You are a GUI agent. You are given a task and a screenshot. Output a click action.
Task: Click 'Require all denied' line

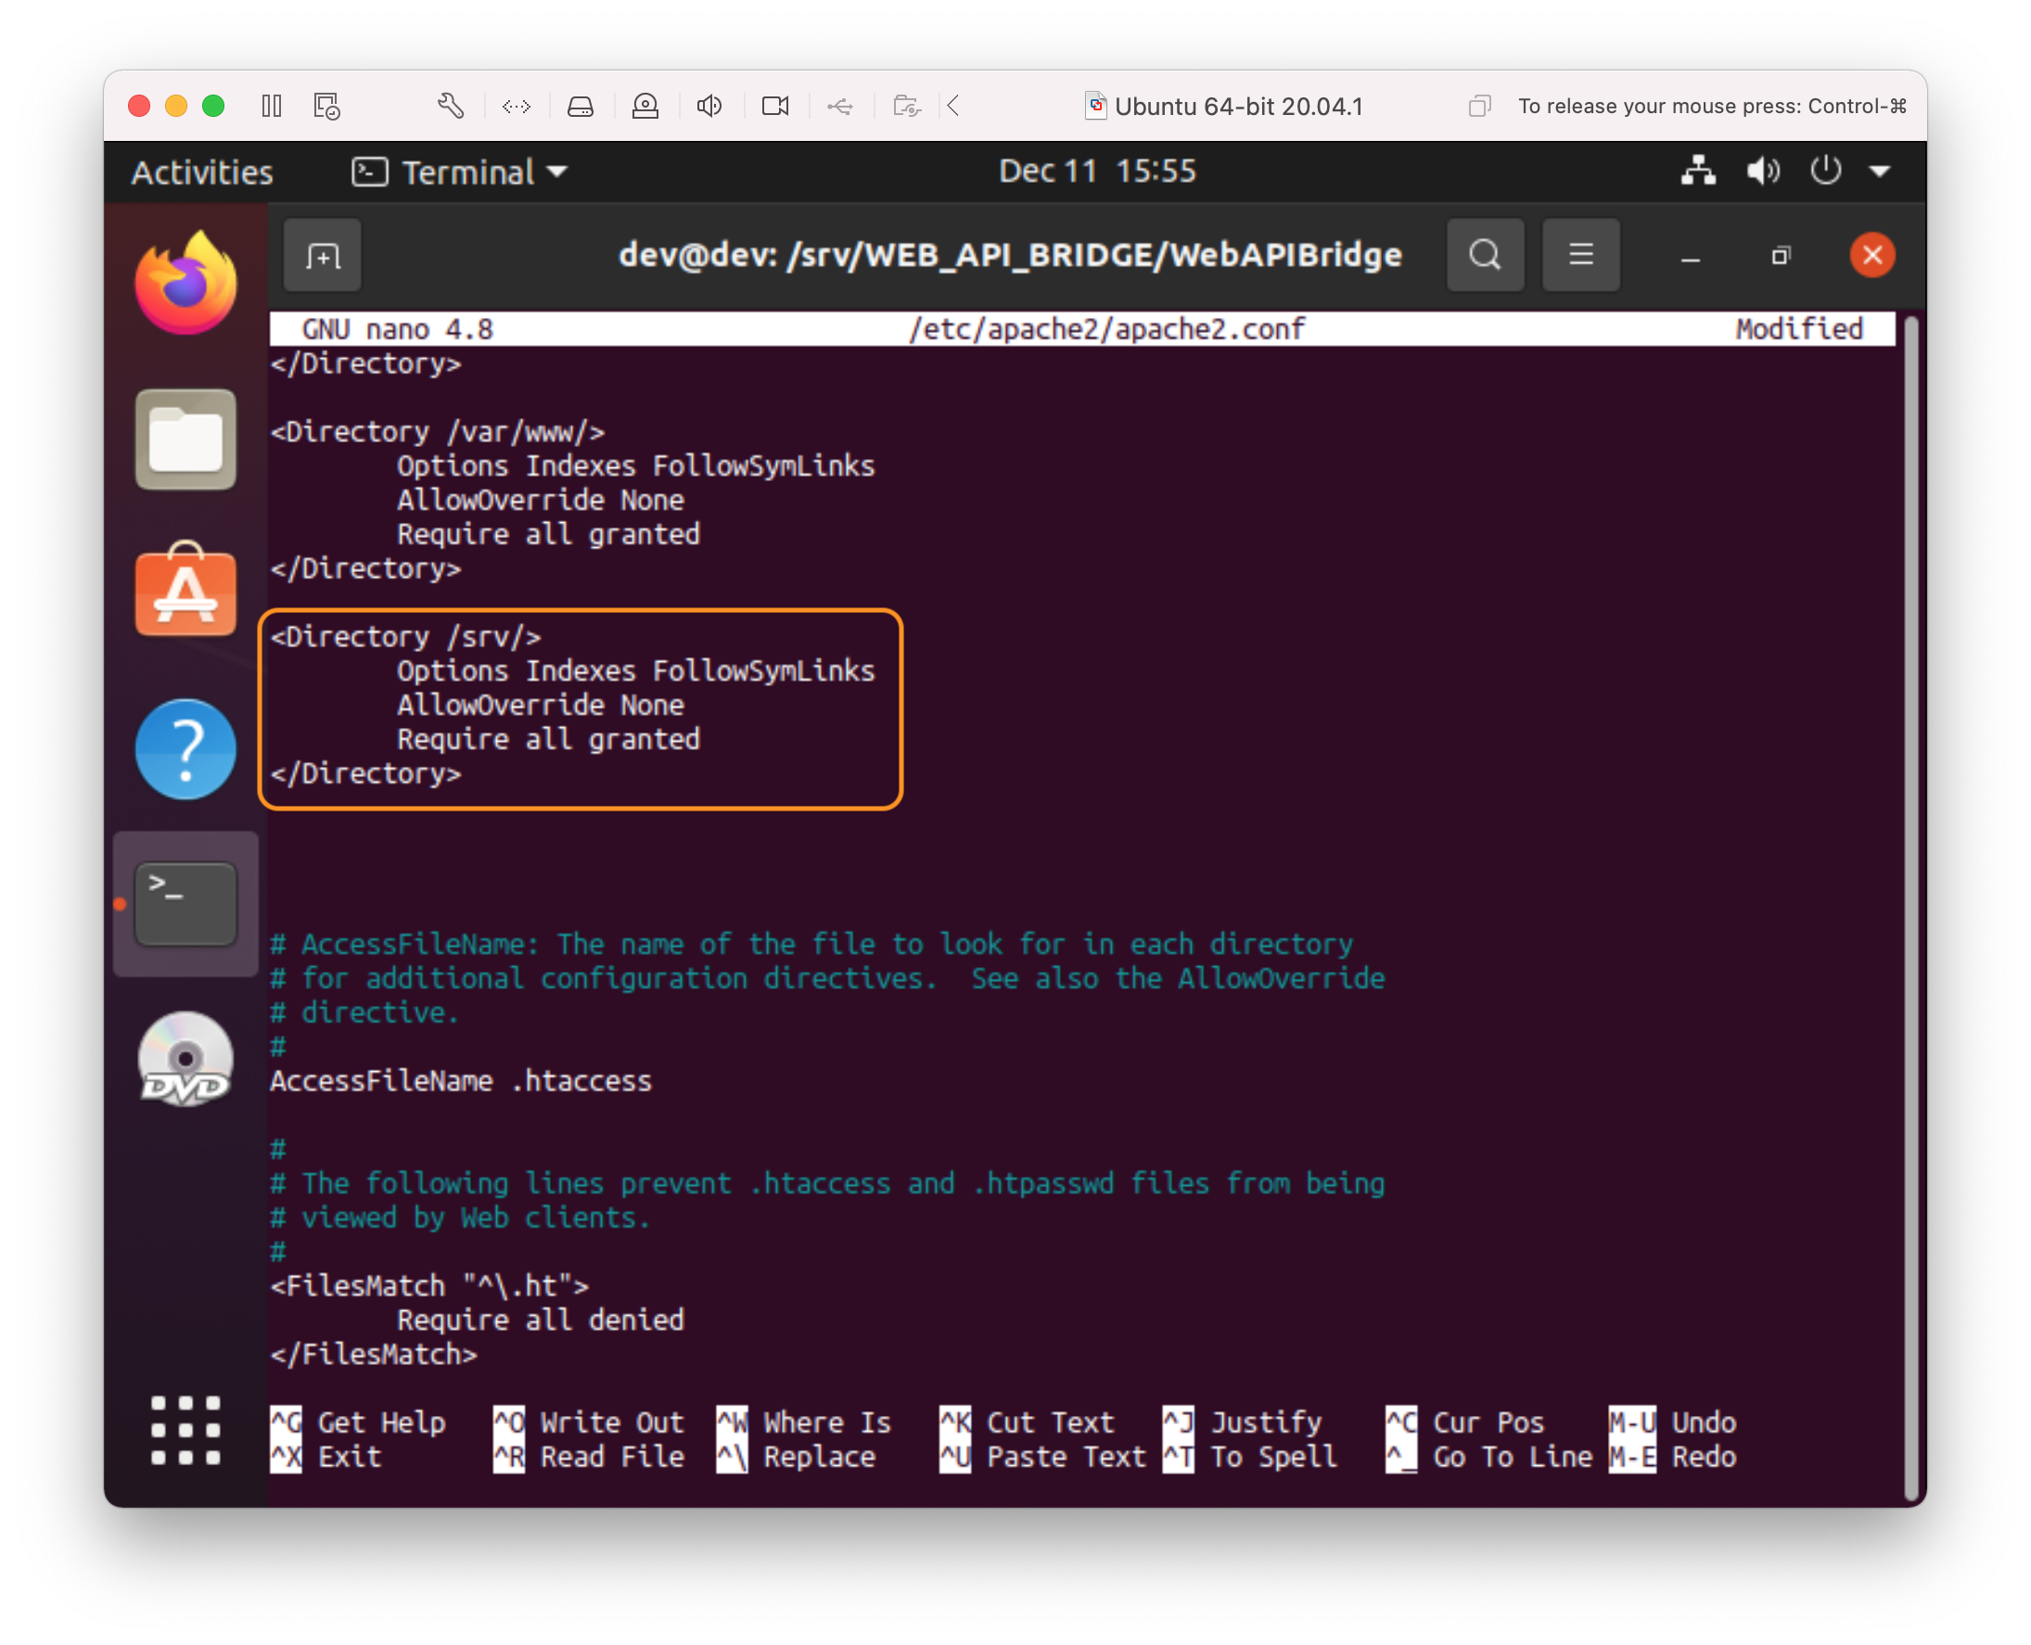[541, 1320]
